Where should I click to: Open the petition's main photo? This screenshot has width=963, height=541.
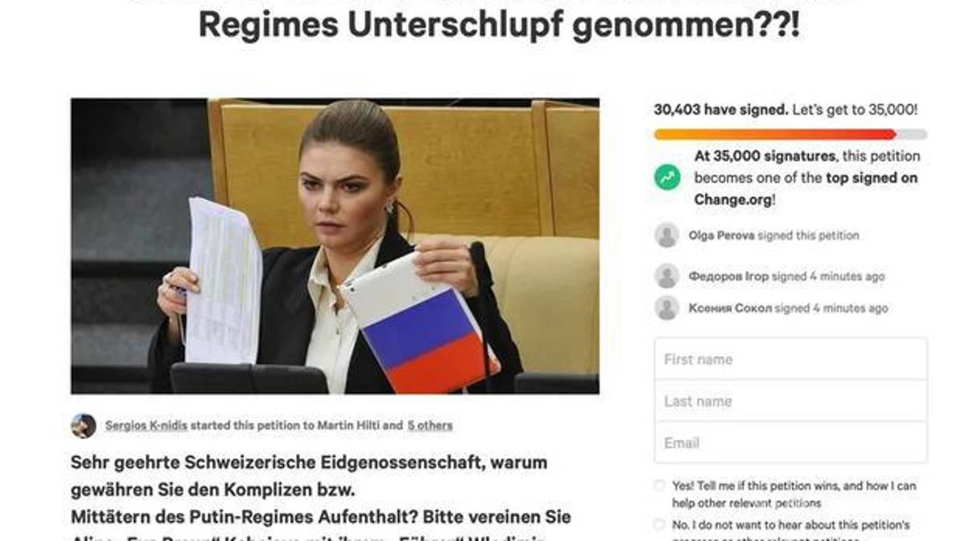(x=335, y=246)
